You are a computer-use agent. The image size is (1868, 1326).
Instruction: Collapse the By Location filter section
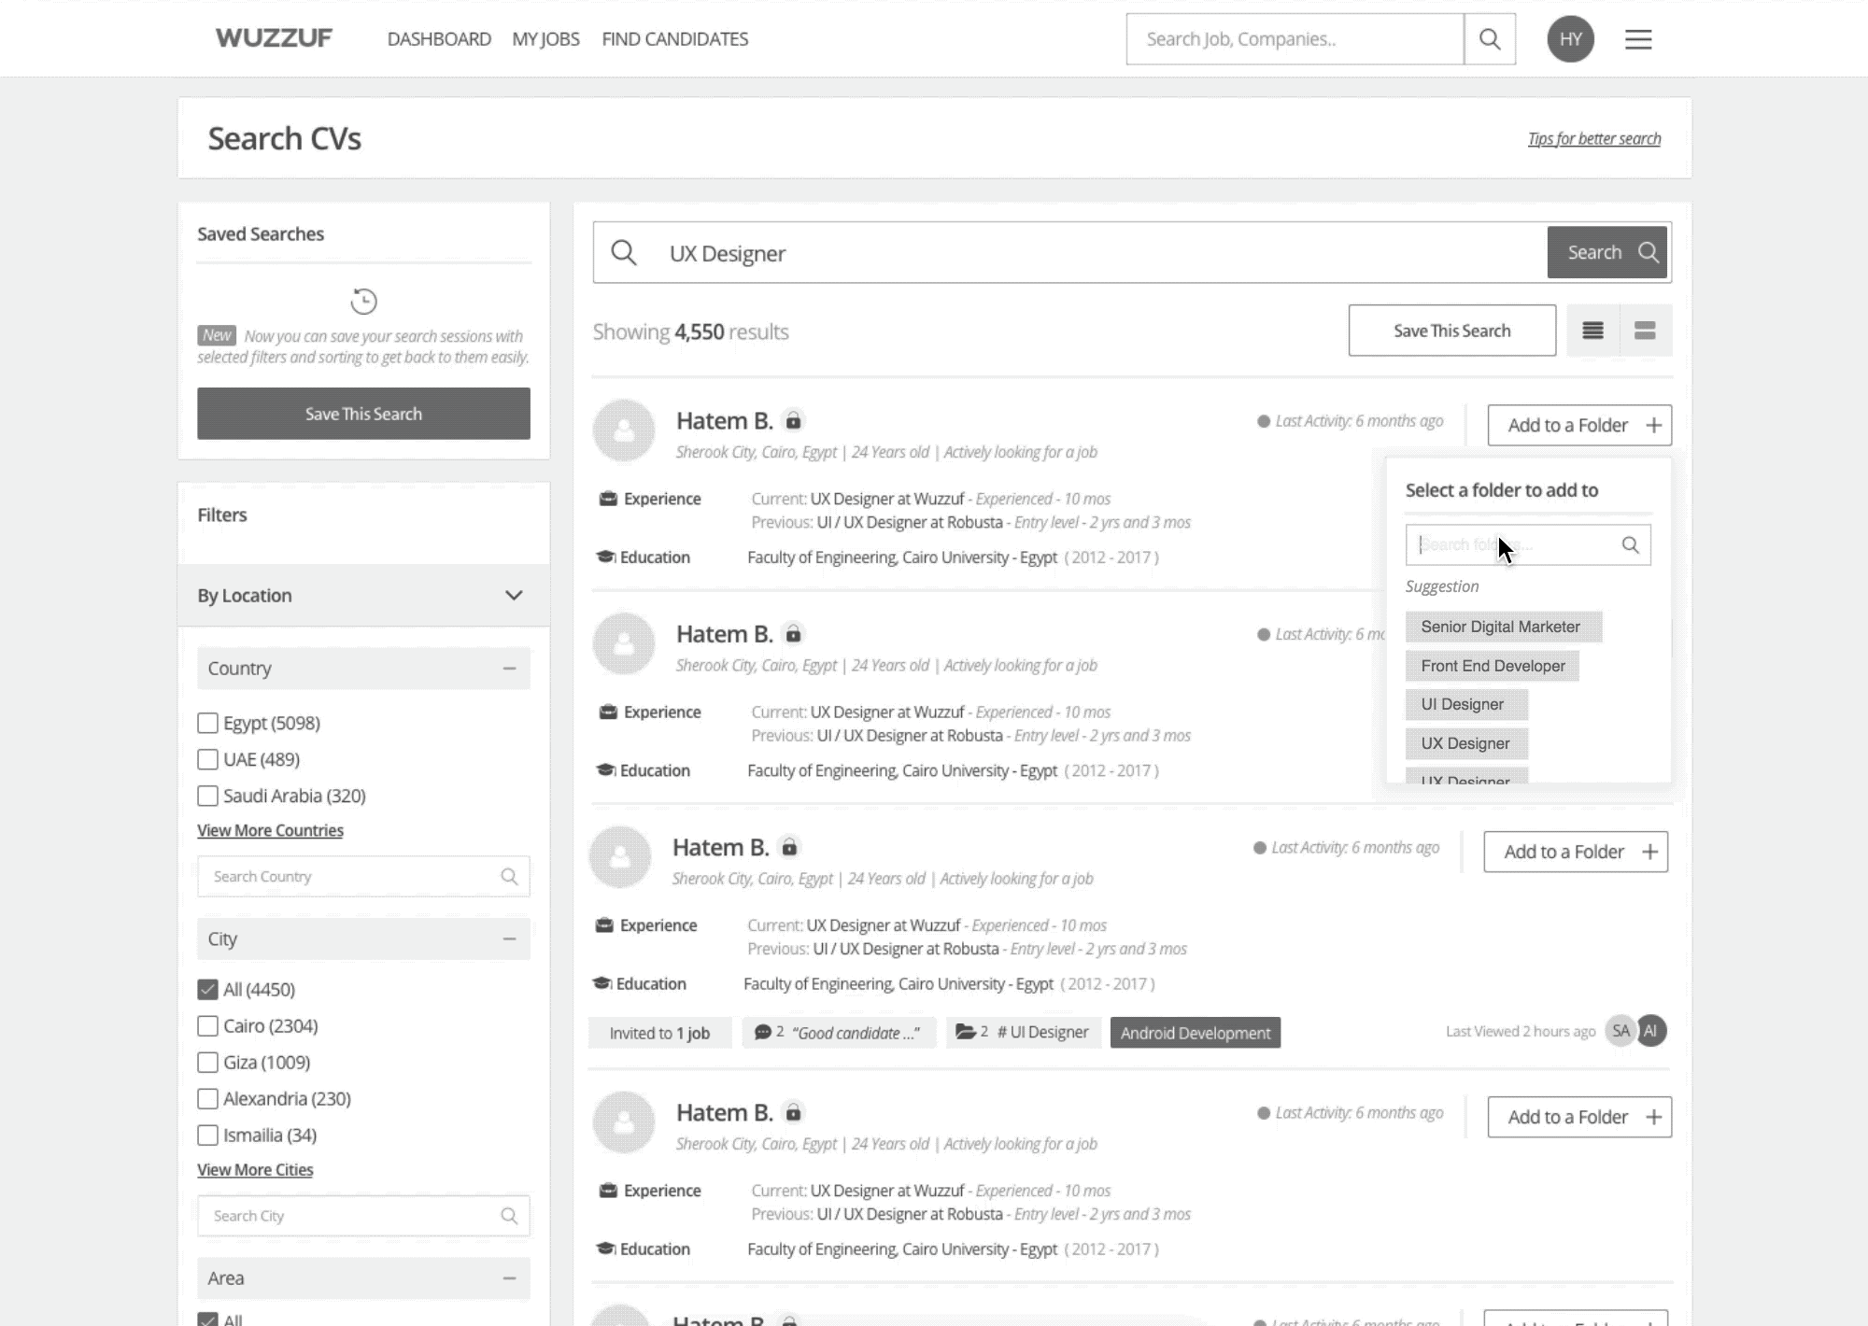coord(513,596)
